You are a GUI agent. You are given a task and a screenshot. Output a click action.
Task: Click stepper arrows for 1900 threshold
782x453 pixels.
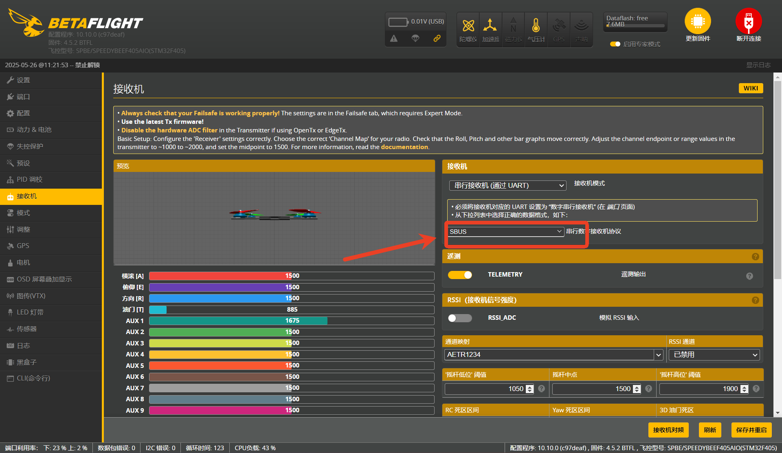[x=744, y=389]
